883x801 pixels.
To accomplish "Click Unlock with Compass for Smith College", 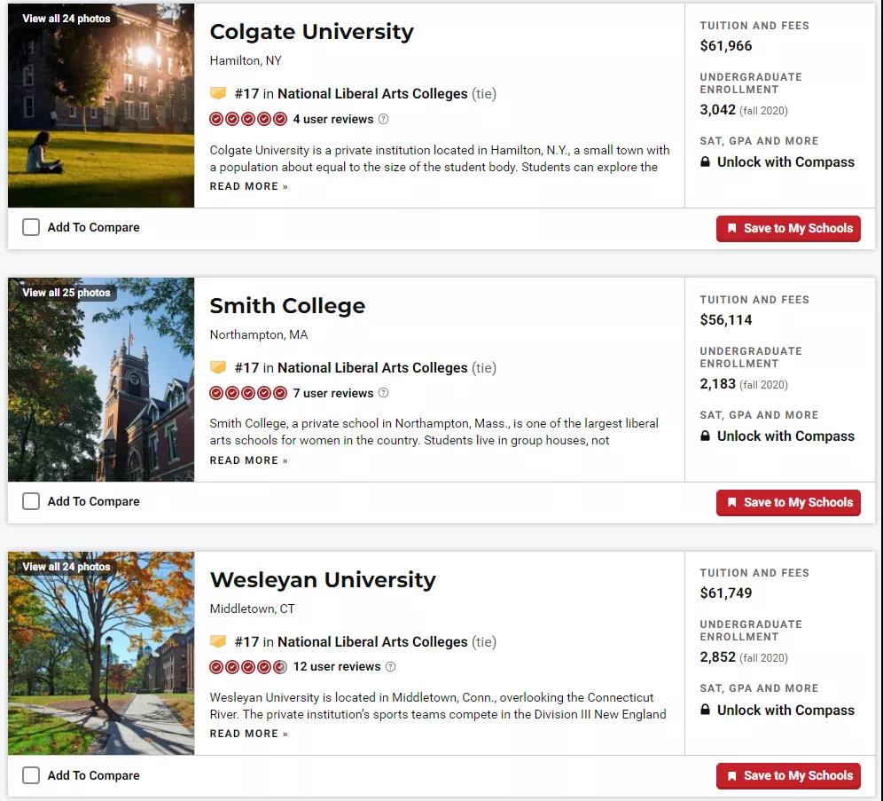I will tap(785, 436).
